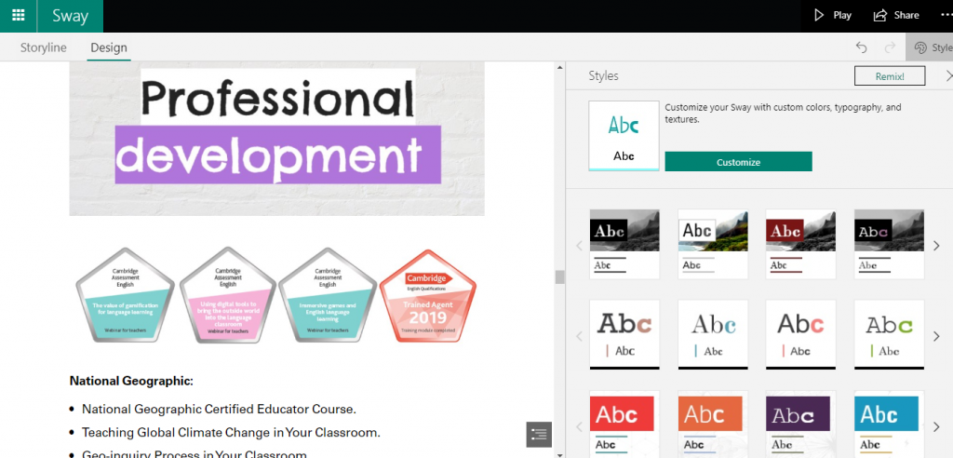This screenshot has width=953, height=458.
Task: Click the National Geographic: heading
Action: (131, 382)
